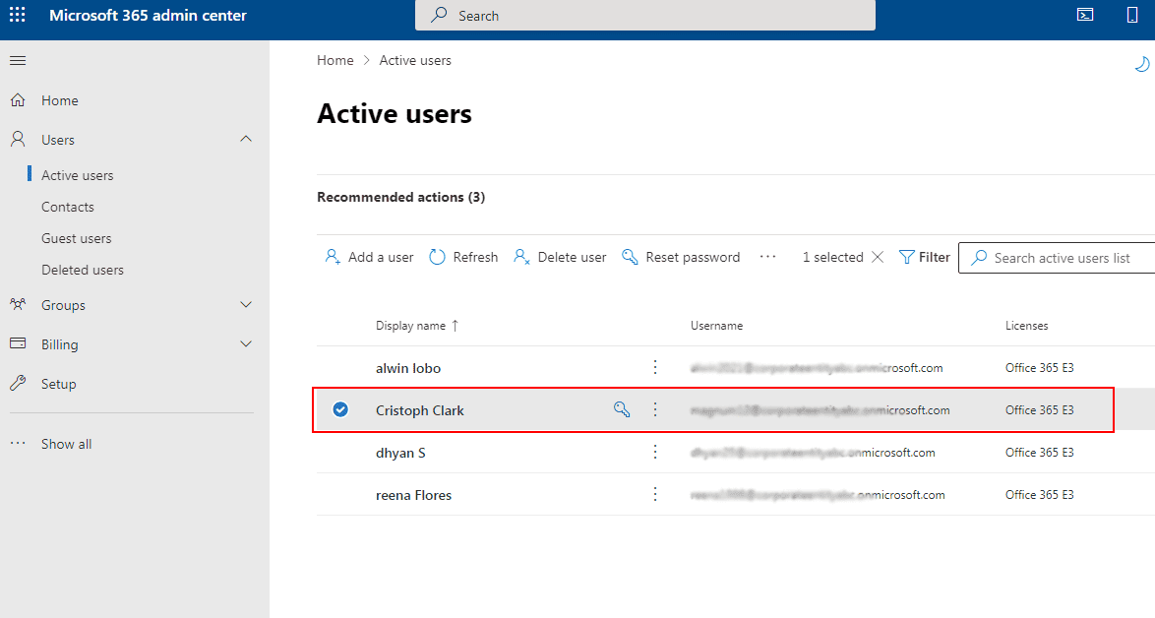The image size is (1155, 618).
Task: Click Add a user button
Action: pos(370,257)
